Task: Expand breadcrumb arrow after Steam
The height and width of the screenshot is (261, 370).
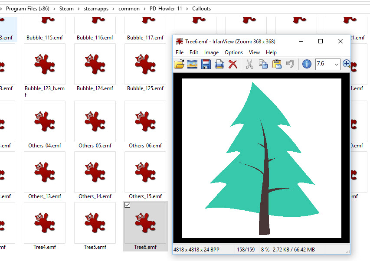Action: point(79,8)
